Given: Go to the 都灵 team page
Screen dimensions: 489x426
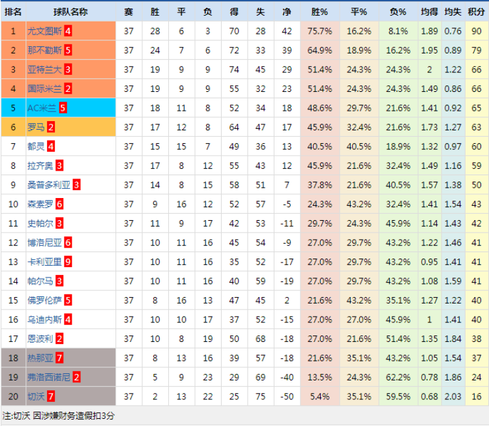Looking at the screenshot, I should pyautogui.click(x=36, y=147).
